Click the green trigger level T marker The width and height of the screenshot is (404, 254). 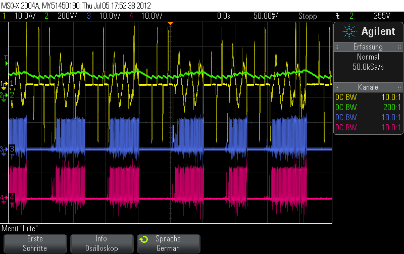[6, 61]
